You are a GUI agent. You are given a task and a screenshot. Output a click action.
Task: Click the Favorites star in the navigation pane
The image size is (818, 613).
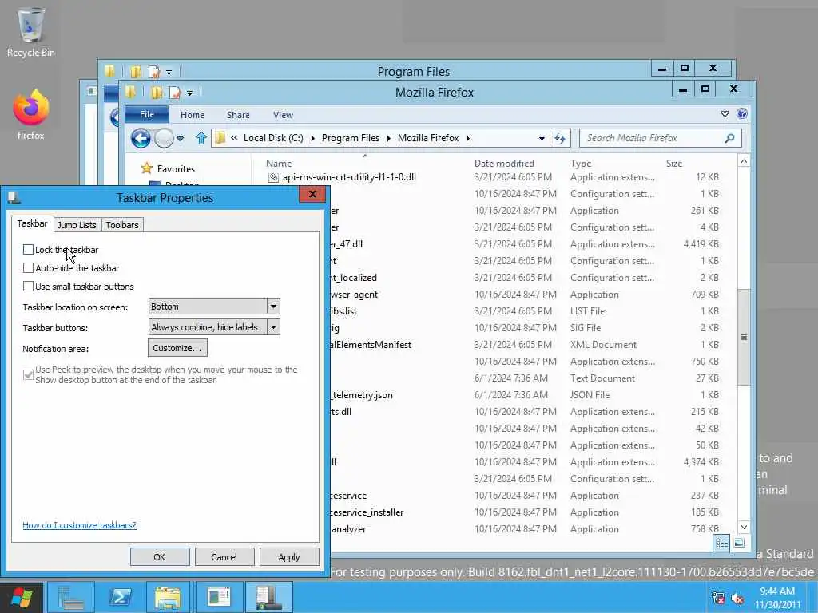(147, 168)
